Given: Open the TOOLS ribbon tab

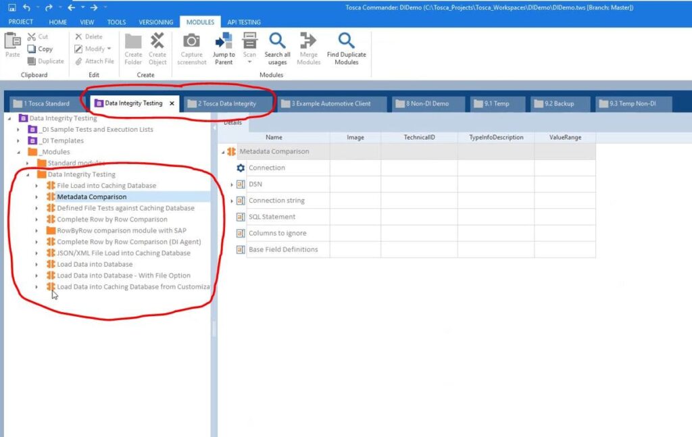Looking at the screenshot, I should pyautogui.click(x=116, y=22).
